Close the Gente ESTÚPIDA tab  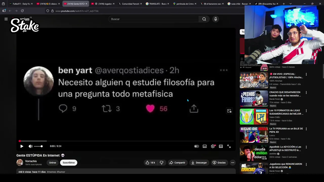(x=86, y=4)
